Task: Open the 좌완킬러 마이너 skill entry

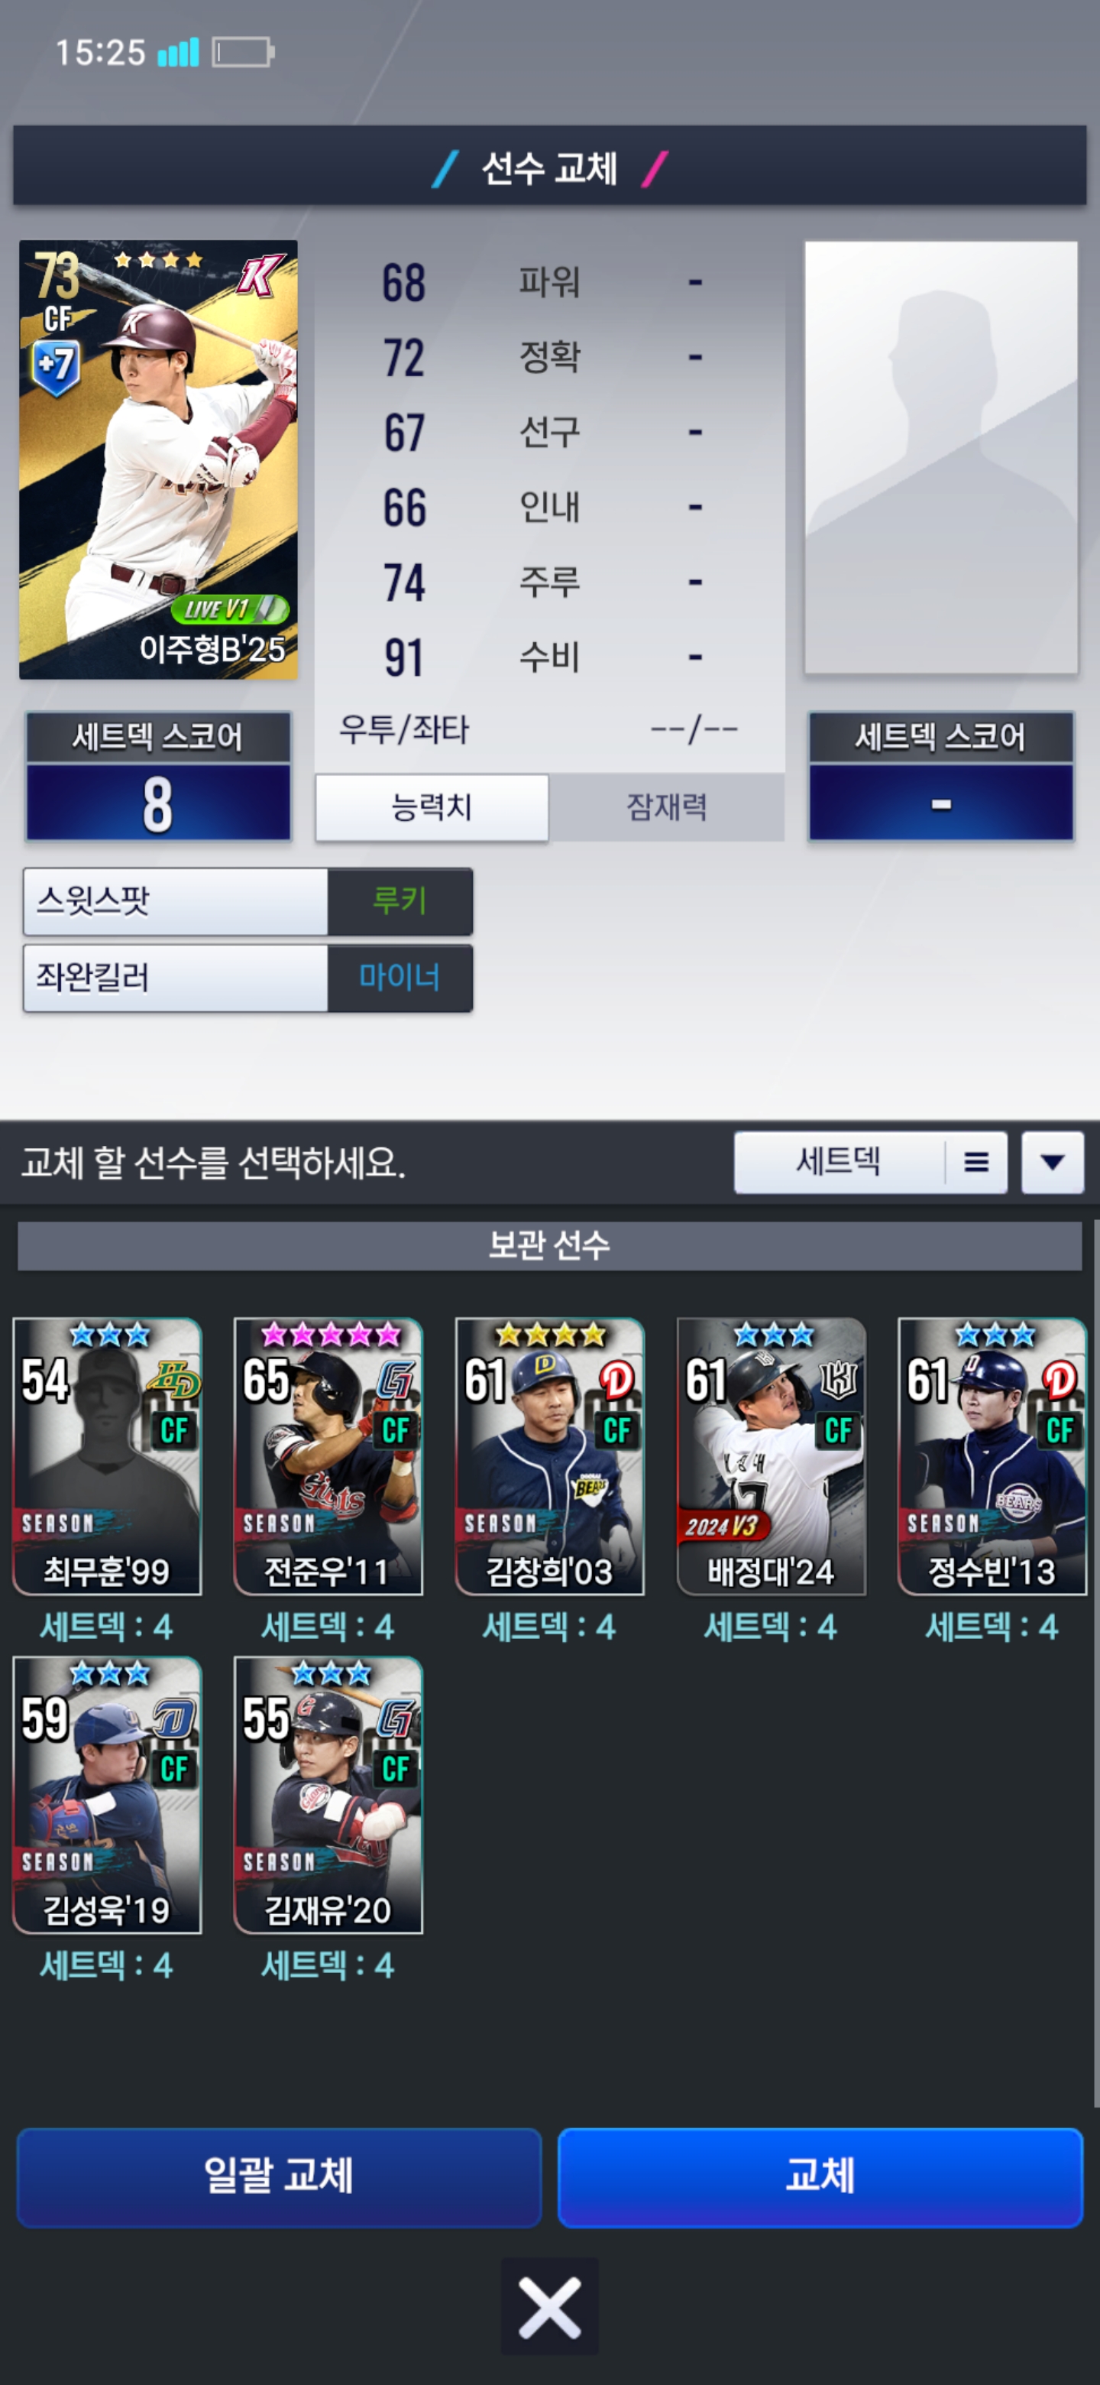Action: click(248, 978)
